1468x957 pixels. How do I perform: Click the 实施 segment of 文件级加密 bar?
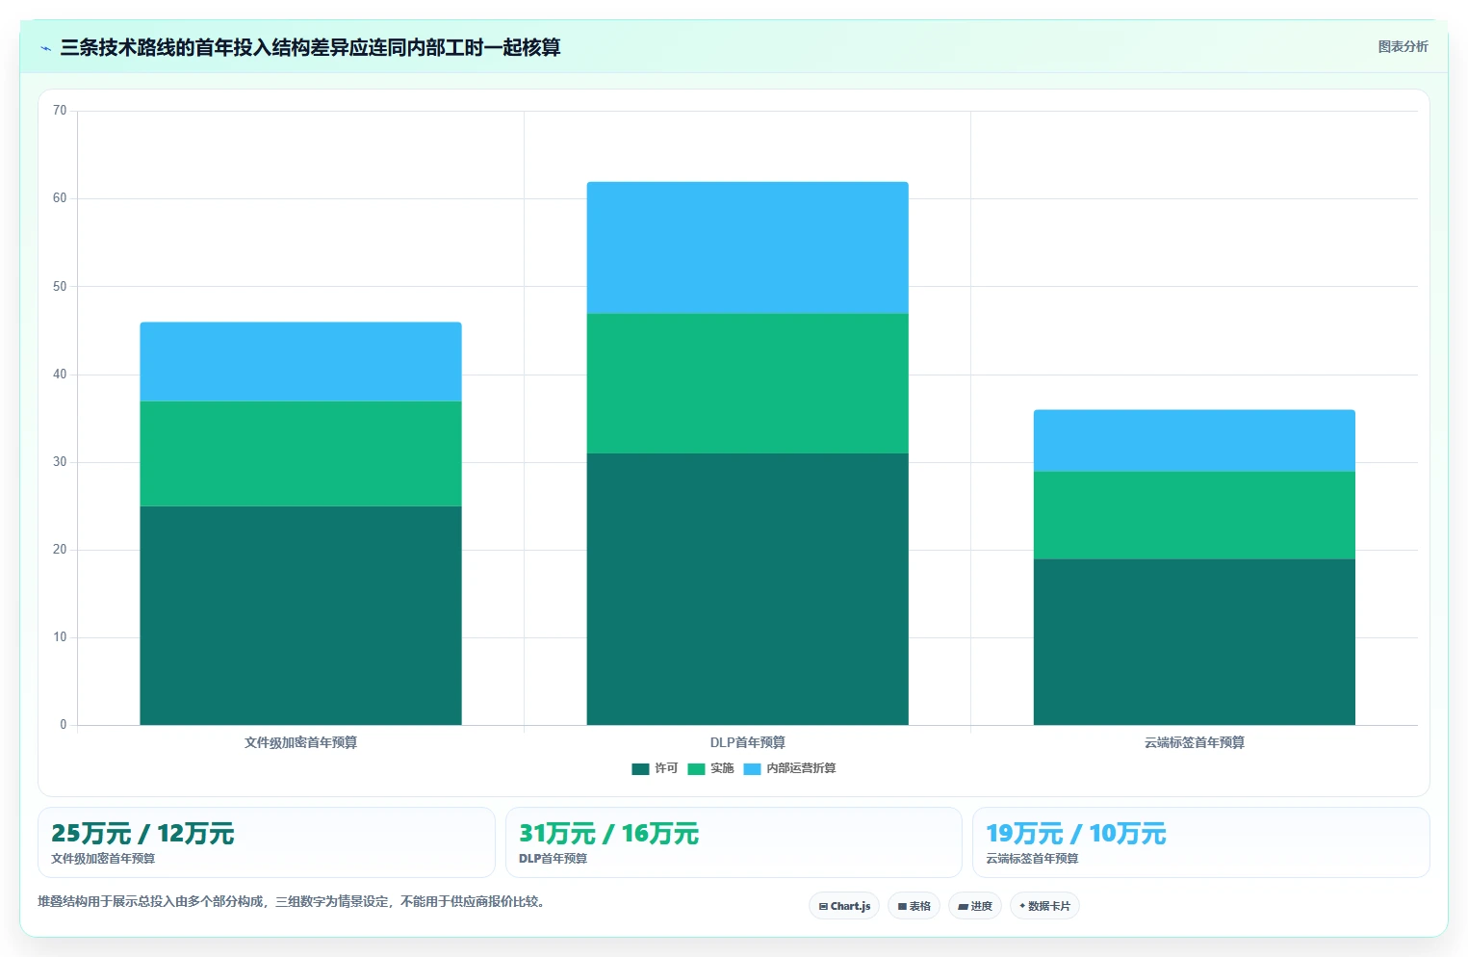(300, 453)
